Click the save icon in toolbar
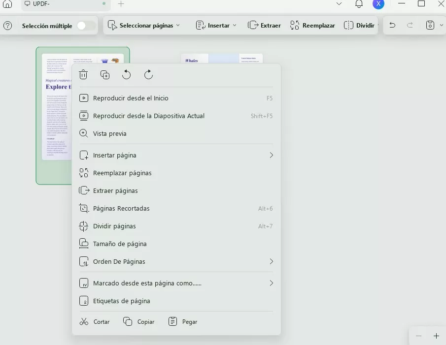 [430, 25]
